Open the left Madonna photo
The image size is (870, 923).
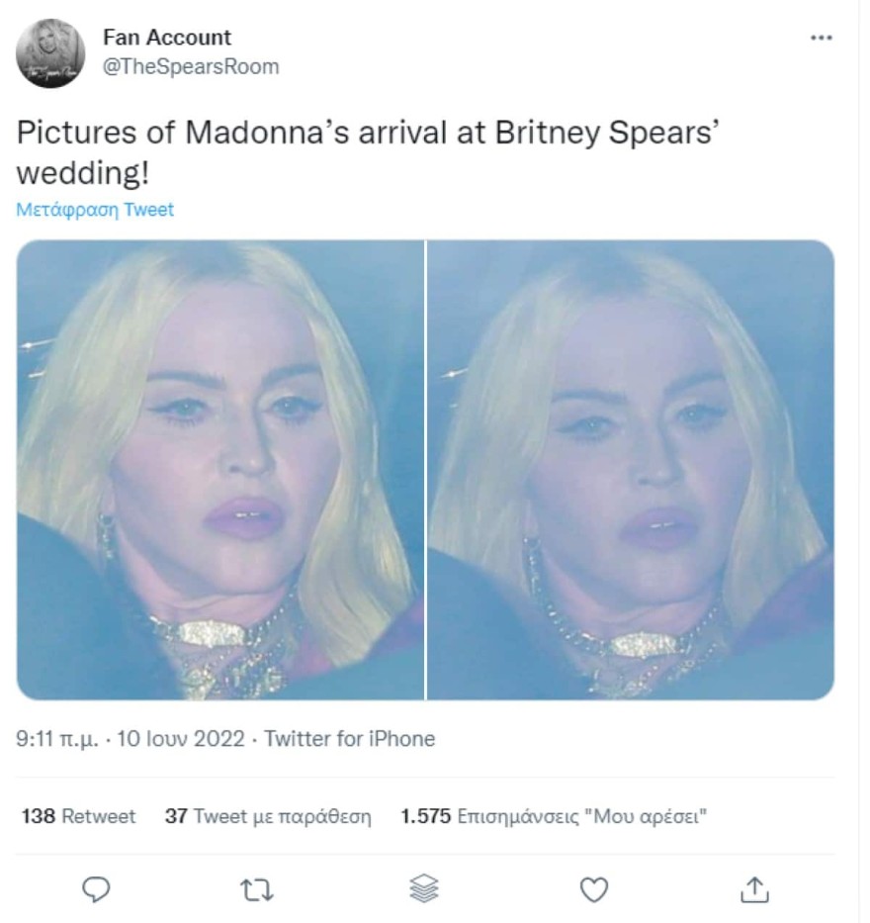click(220, 470)
